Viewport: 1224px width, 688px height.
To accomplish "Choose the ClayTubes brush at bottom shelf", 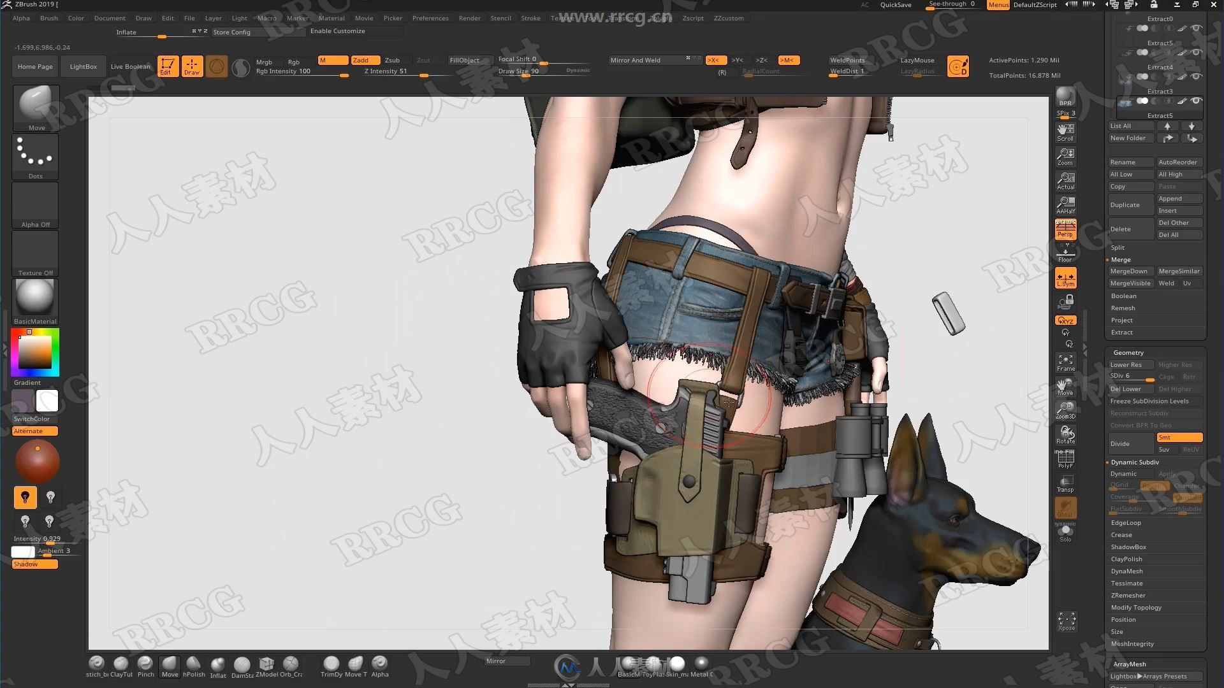I will point(121,667).
